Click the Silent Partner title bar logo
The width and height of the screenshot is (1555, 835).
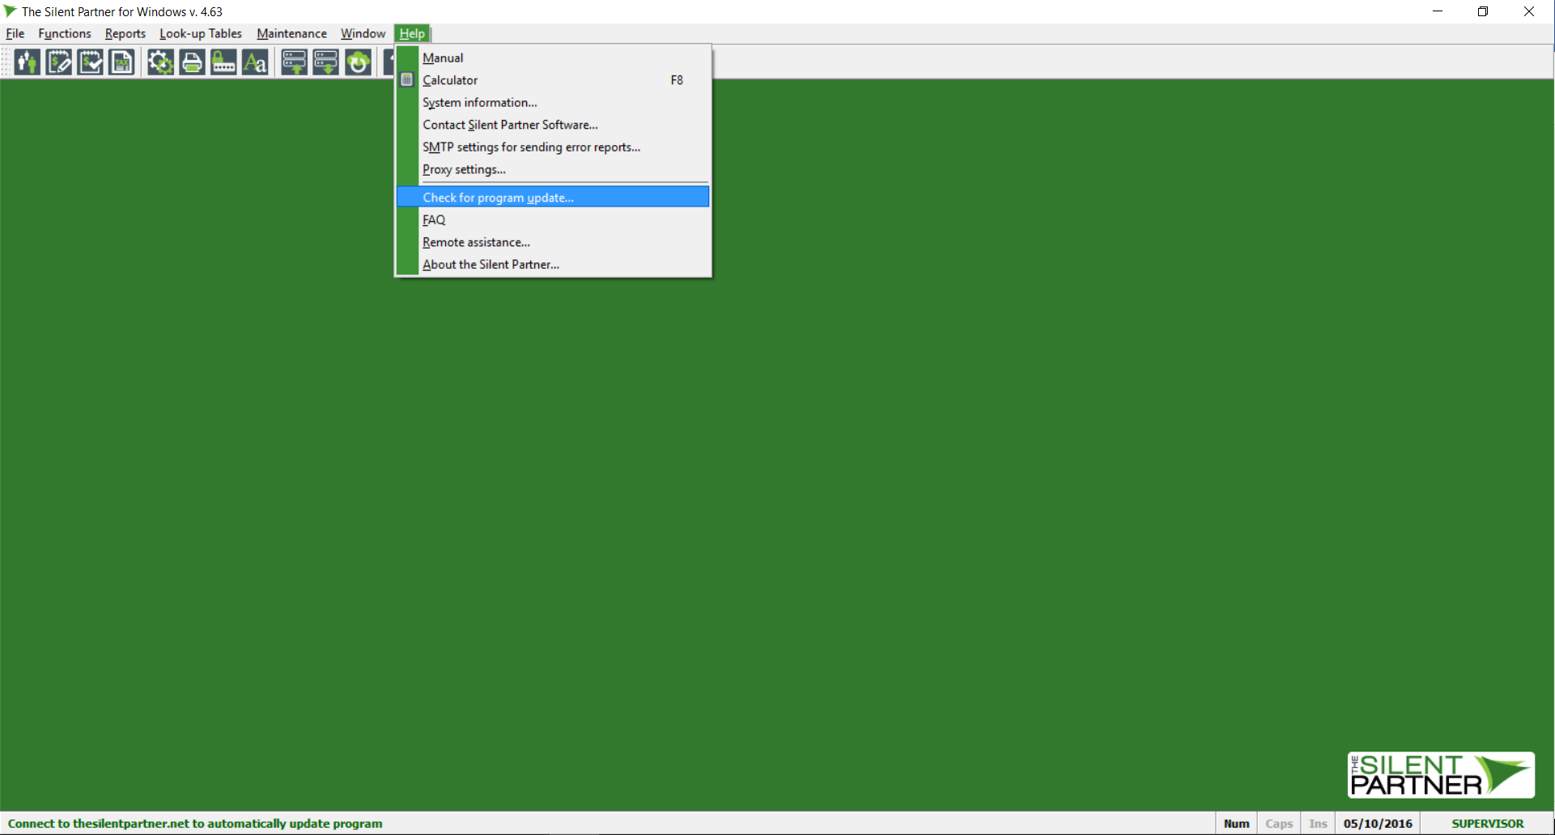tap(10, 11)
